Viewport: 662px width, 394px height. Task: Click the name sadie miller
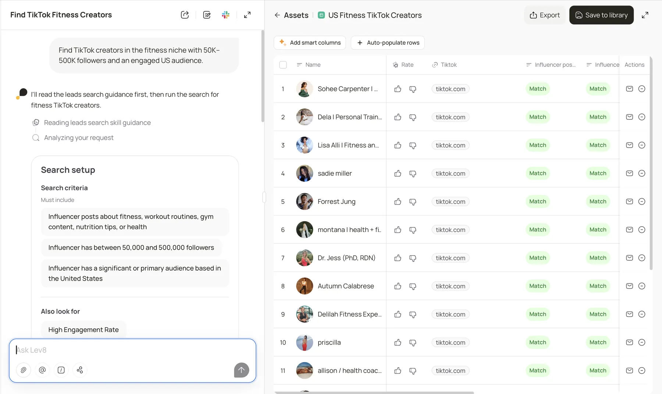point(335,173)
